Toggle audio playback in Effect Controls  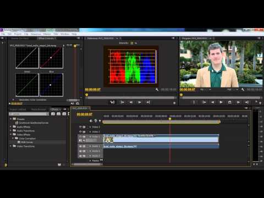[72, 103]
